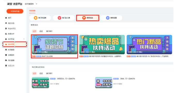Click the 「家装」双11品类好物 title
Image resolution: width=174 pixels, height=93 pixels.
(127, 79)
